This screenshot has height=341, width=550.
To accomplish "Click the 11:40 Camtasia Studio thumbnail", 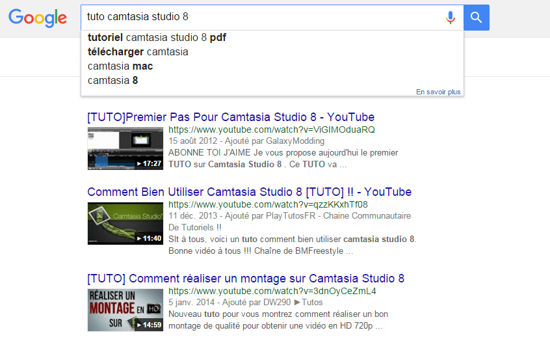I will (x=125, y=223).
